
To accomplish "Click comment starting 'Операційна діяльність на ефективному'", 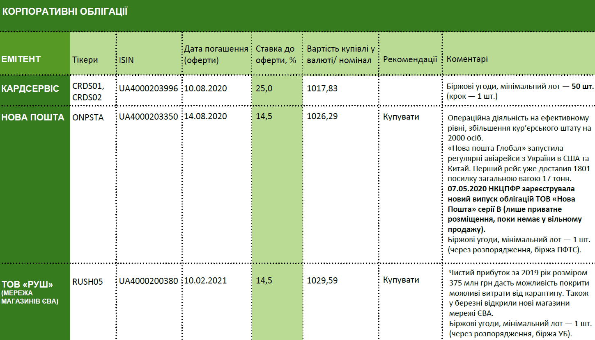I will [519, 128].
